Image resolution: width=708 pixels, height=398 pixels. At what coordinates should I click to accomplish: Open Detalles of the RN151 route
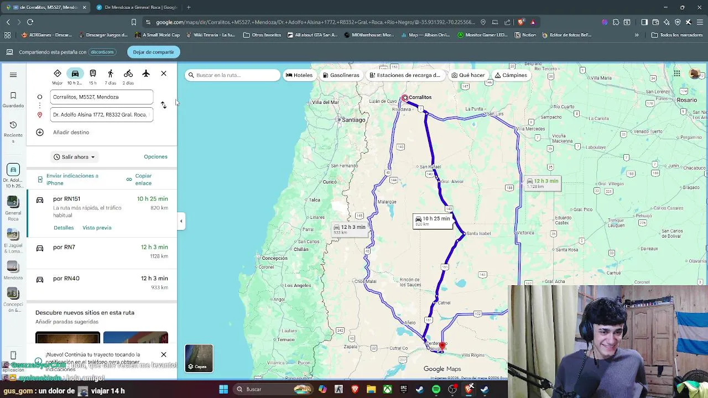coord(64,228)
